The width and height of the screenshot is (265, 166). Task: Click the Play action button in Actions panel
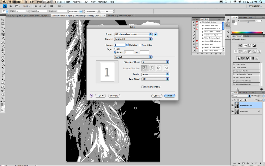(206, 54)
